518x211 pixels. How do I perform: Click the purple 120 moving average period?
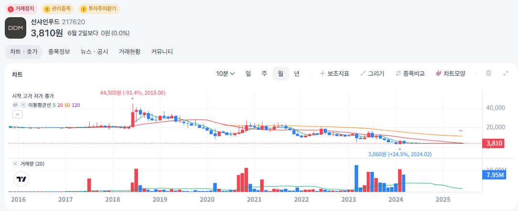click(x=76, y=105)
